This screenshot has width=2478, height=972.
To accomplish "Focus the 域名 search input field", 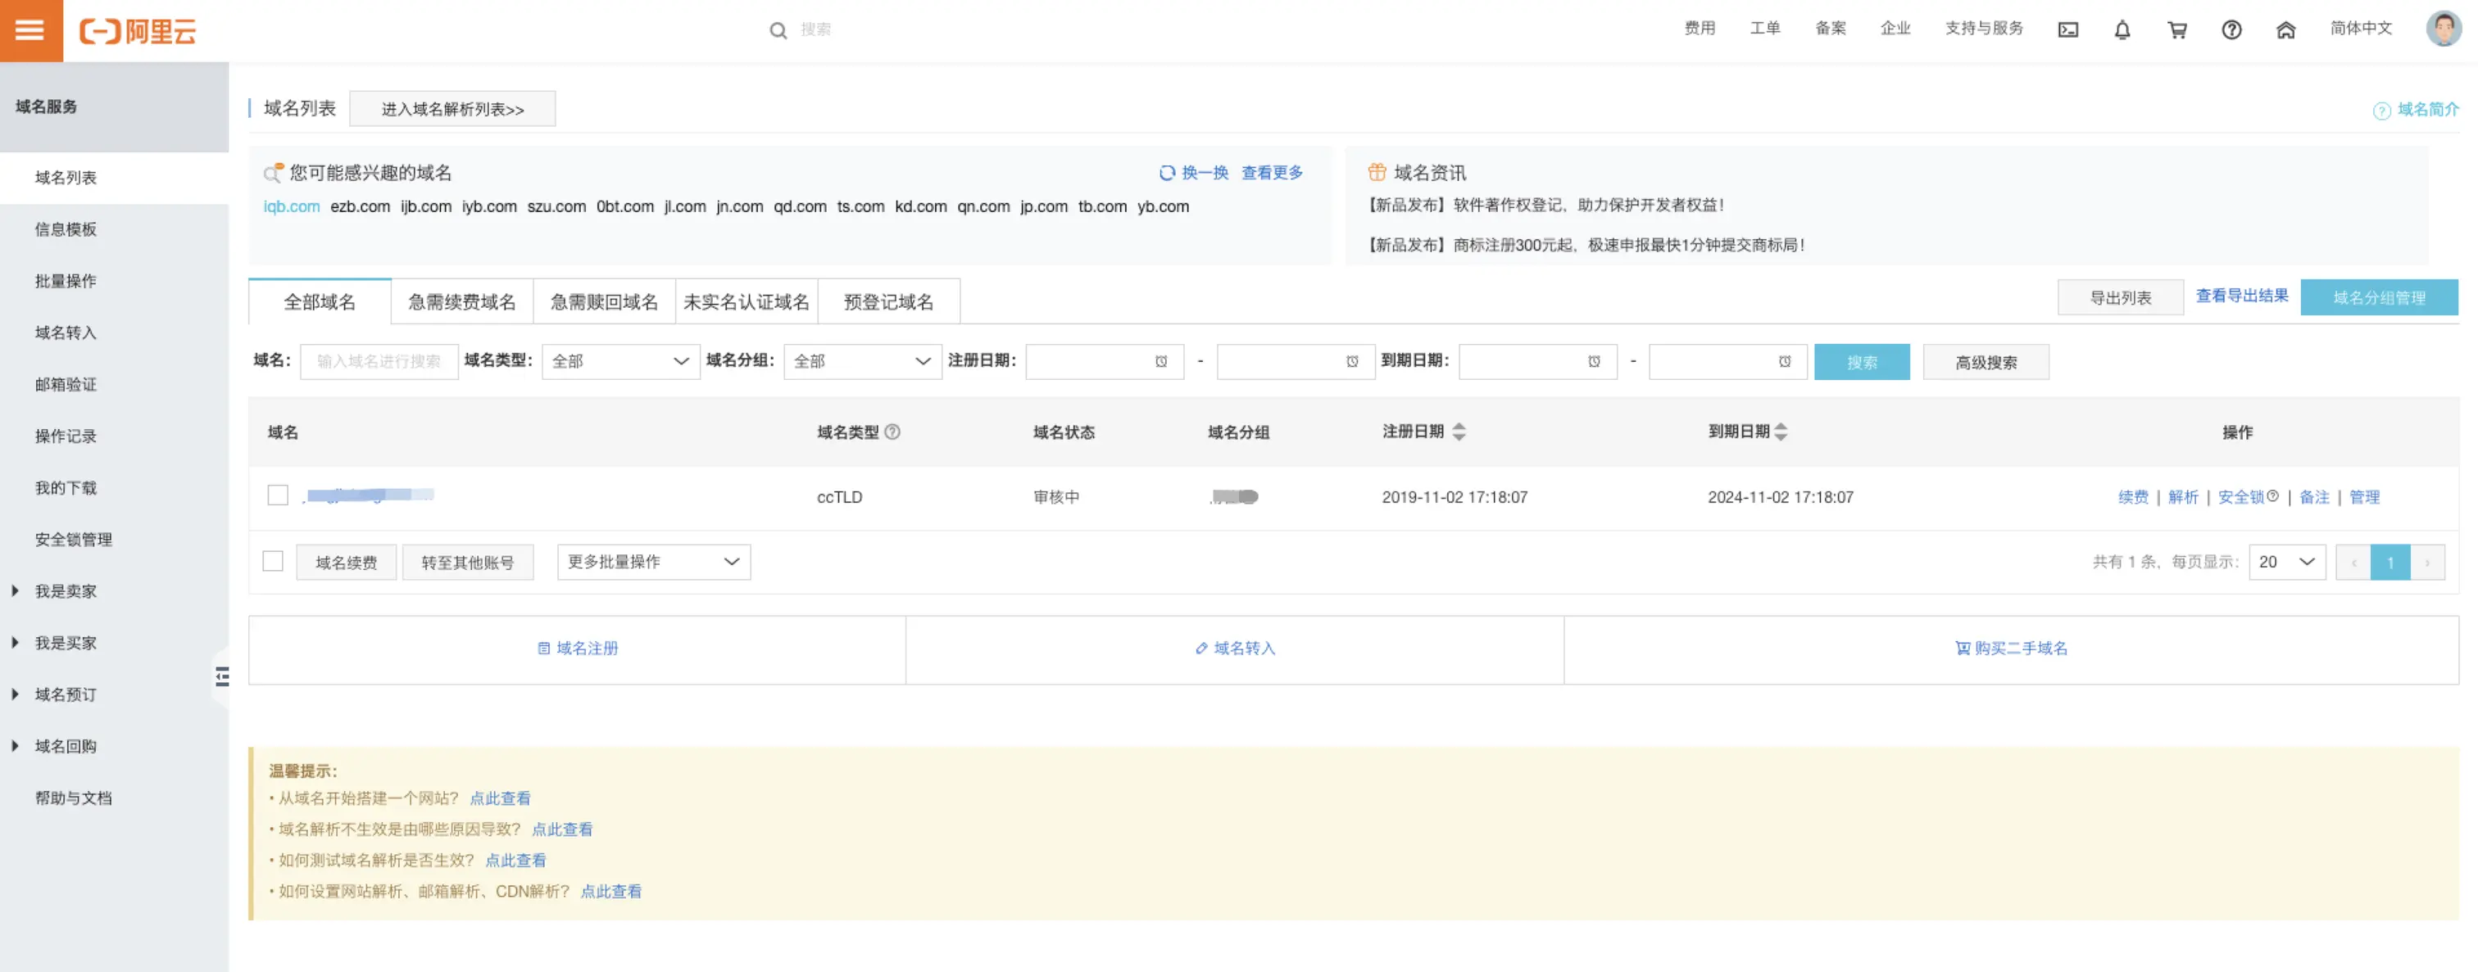I will click(379, 361).
